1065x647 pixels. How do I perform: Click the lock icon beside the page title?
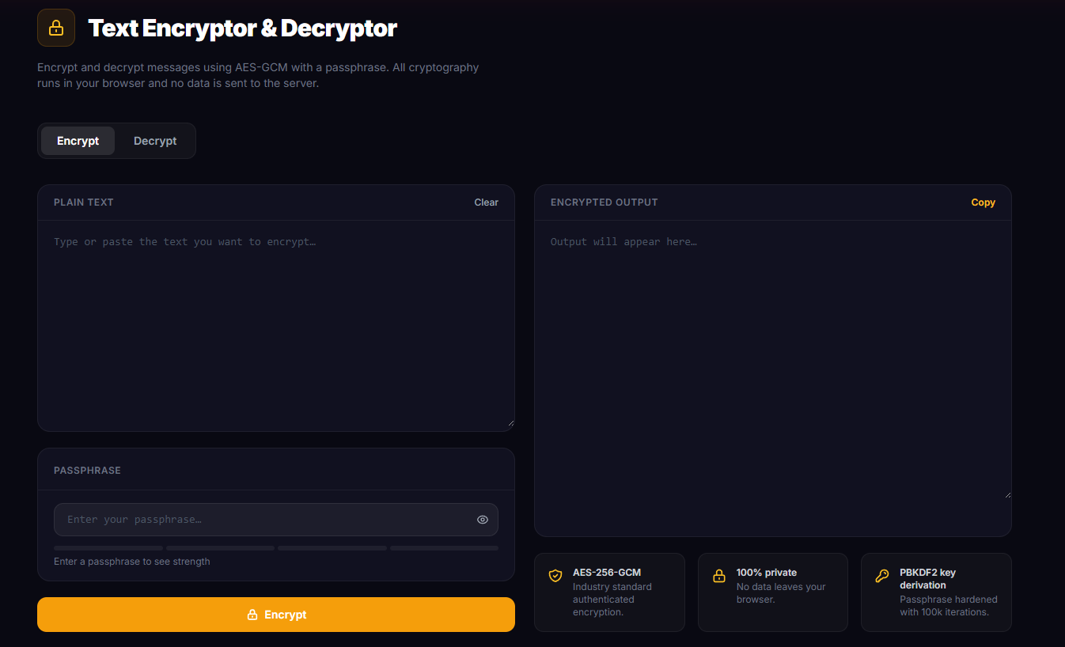[x=55, y=27]
